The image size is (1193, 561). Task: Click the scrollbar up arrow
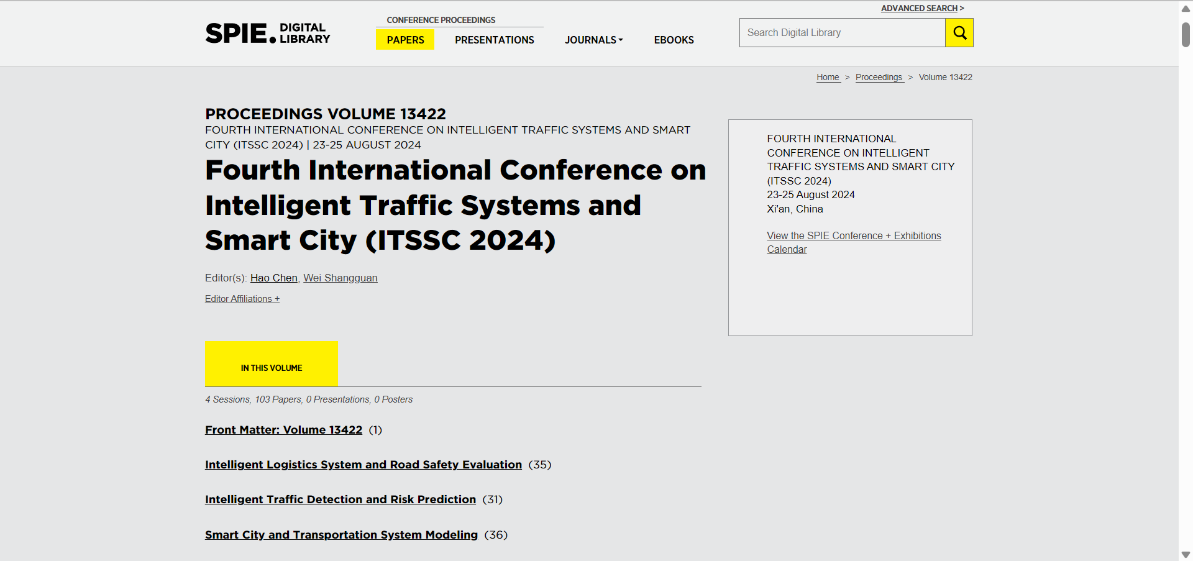pyautogui.click(x=1186, y=8)
